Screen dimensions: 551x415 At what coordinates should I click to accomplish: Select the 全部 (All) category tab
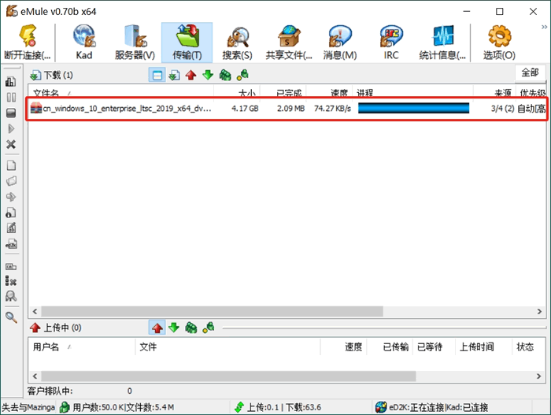point(530,72)
